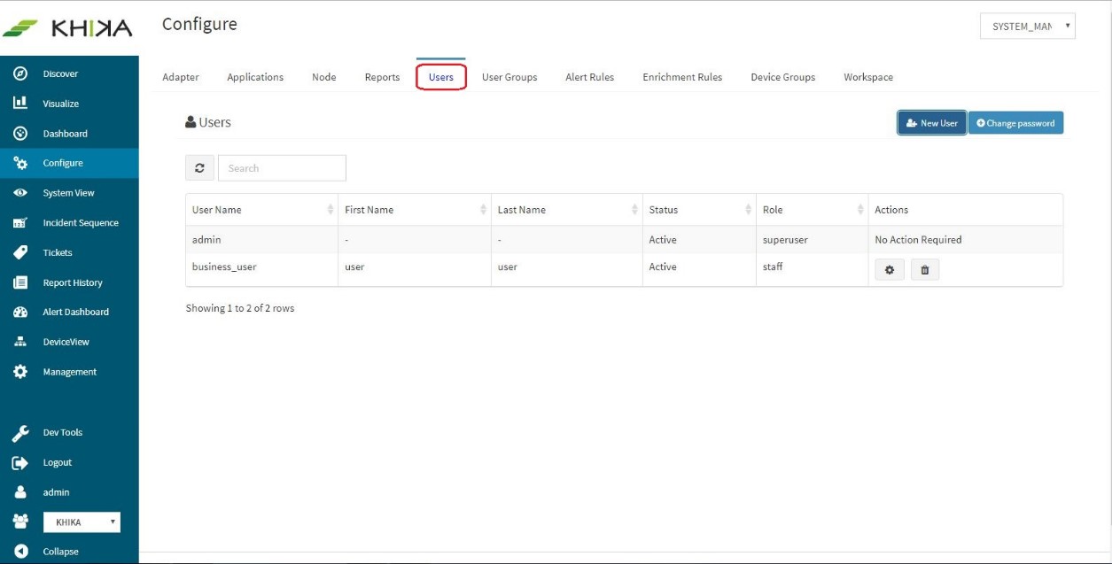This screenshot has width=1112, height=564.
Task: Select the DeviceView network icon
Action: pos(19,342)
